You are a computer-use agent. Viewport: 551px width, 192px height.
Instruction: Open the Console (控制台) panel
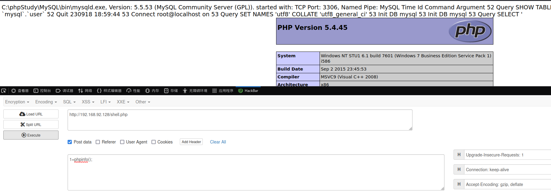42,91
